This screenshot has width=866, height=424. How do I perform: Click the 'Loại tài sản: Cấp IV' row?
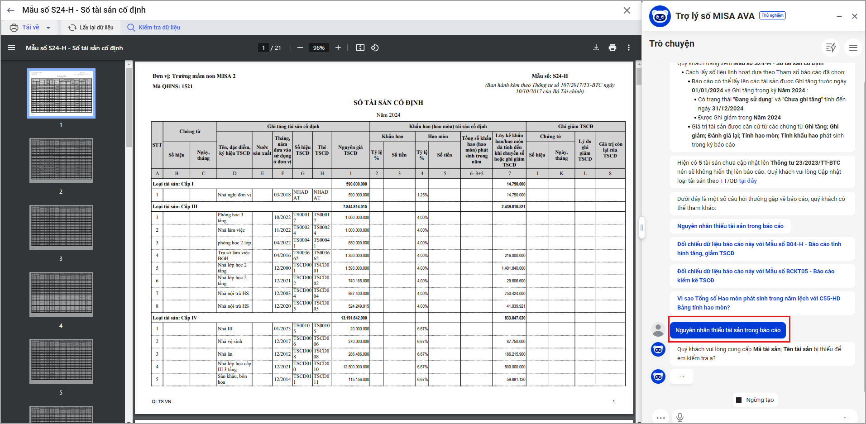tap(388, 318)
